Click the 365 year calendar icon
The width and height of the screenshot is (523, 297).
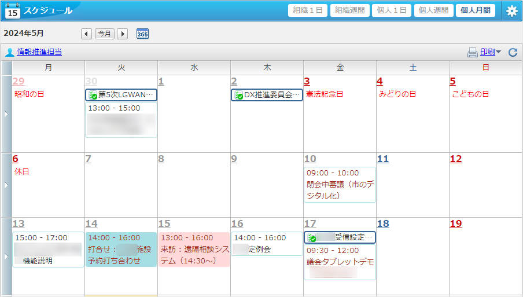[142, 34]
